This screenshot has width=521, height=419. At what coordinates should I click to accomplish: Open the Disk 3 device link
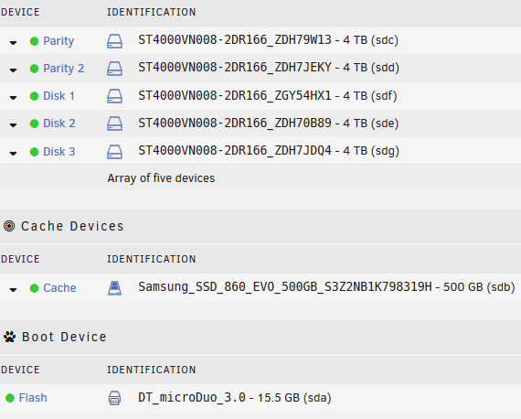[x=59, y=152]
